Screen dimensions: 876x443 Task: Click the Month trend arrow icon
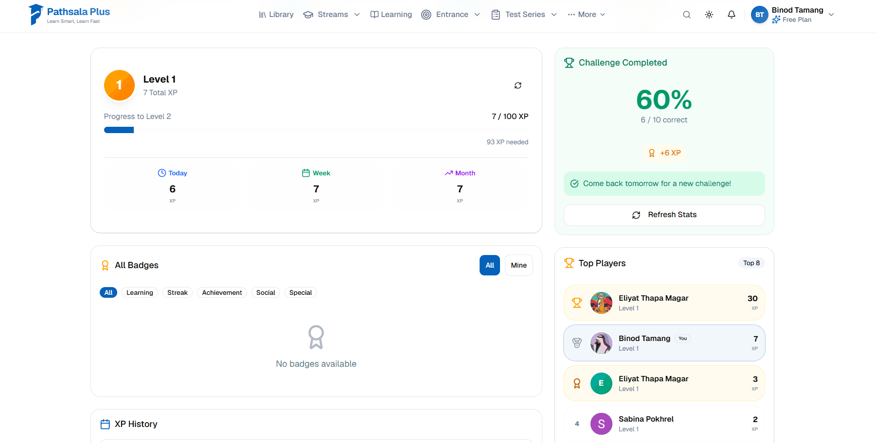tap(449, 173)
